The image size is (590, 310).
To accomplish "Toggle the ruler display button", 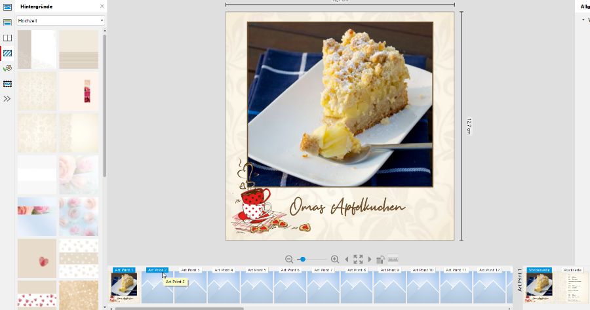I will point(393,260).
